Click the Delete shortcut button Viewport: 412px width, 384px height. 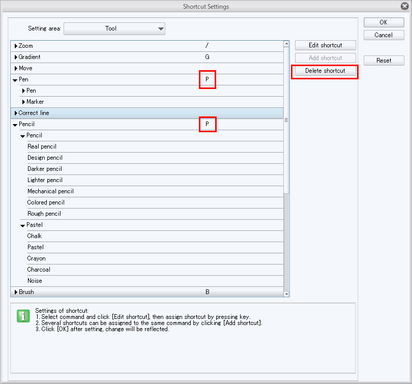coord(325,71)
